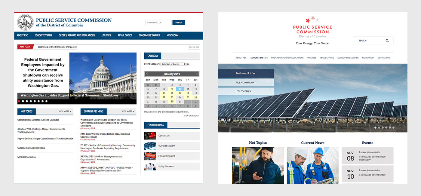Select January 15 in calendar
The image size is (421, 196).
pos(164,93)
